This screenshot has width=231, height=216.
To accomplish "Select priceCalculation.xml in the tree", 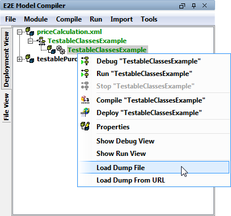I will point(69,32).
